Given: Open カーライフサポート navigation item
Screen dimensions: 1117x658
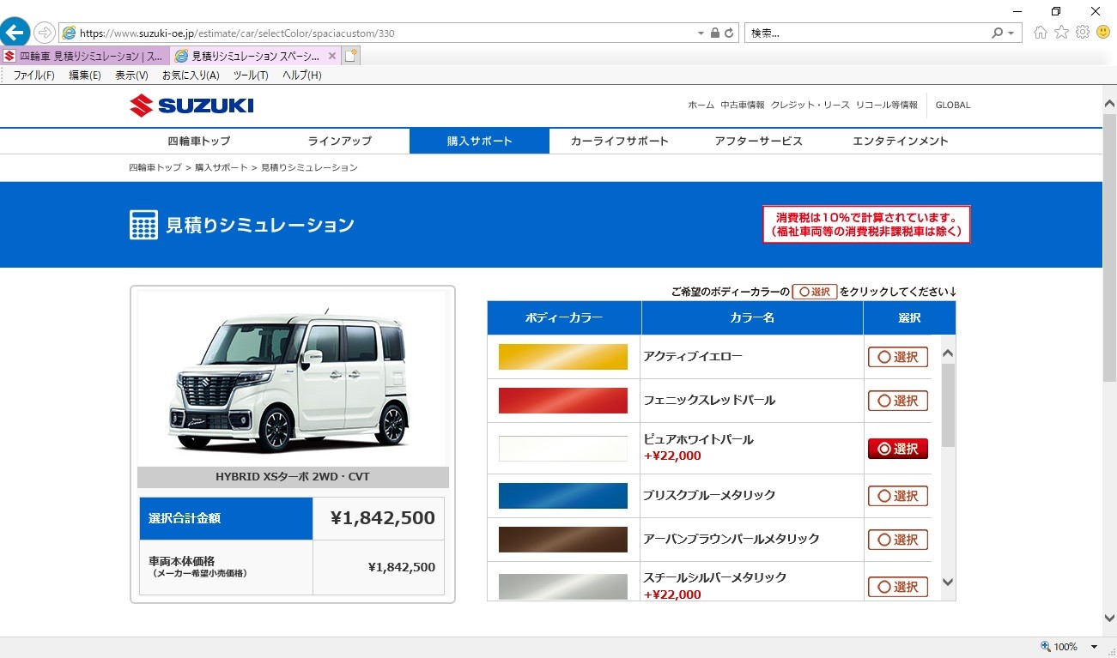Looking at the screenshot, I should tap(619, 141).
